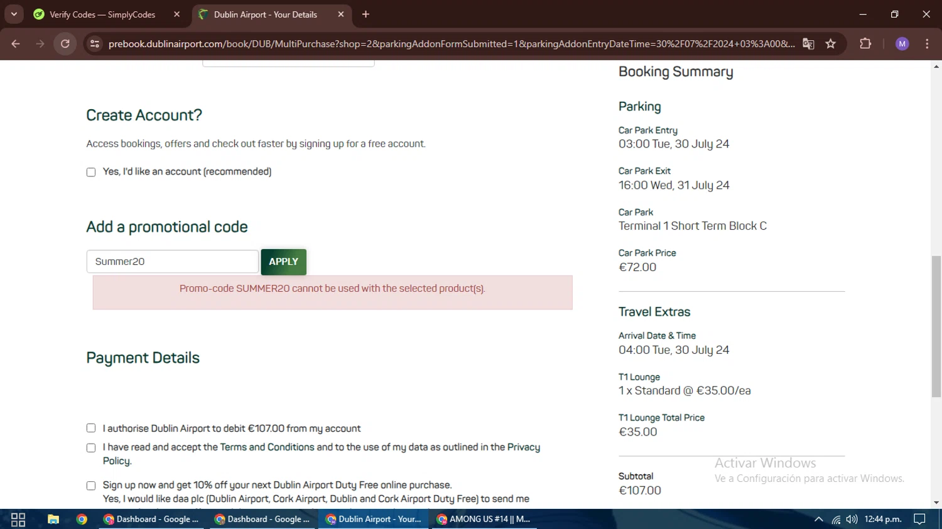Click the translate page icon
Image resolution: width=942 pixels, height=529 pixels.
point(808,44)
